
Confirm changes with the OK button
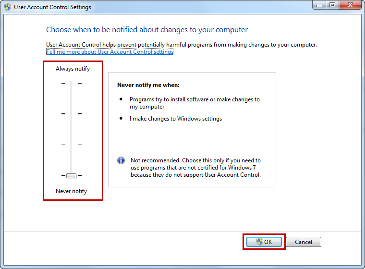pyautogui.click(x=264, y=242)
